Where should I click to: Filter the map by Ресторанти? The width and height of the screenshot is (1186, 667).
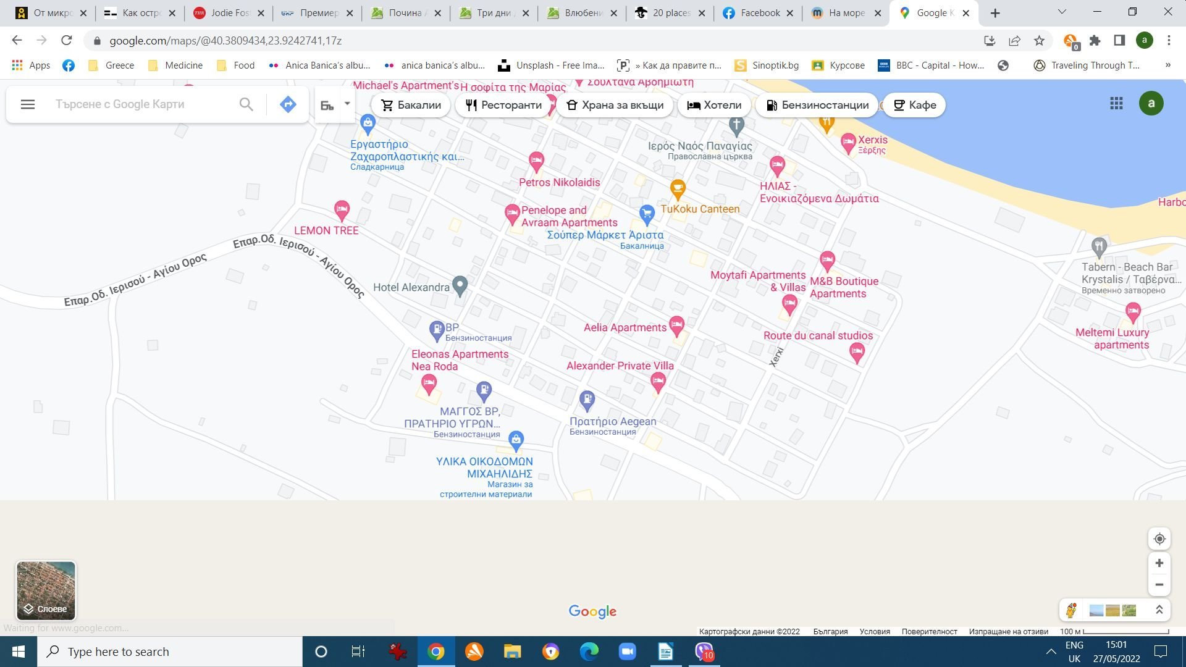pos(503,105)
